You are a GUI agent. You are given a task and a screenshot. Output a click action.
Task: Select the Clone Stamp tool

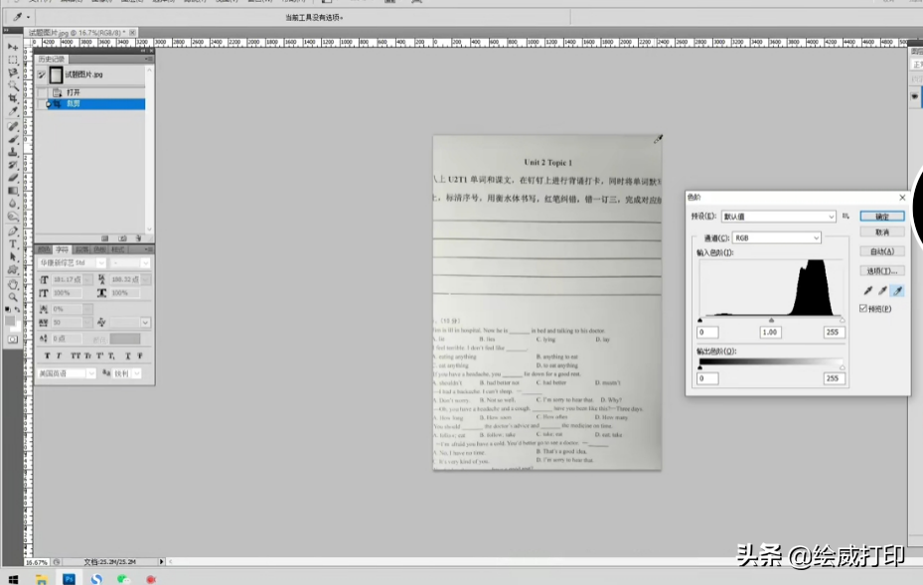point(13,152)
